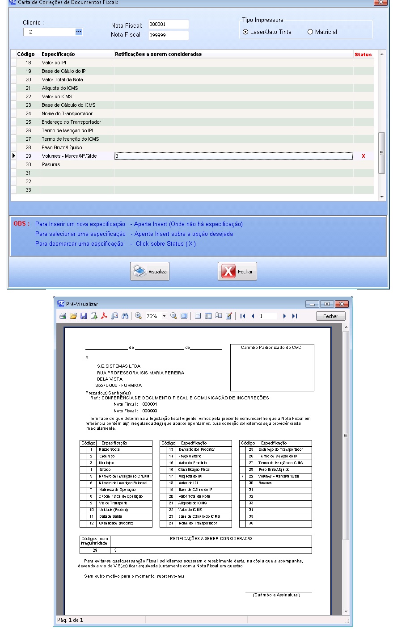The height and width of the screenshot is (633, 393).
Task: Select the Valor do ICMS row
Action: click(x=57, y=96)
